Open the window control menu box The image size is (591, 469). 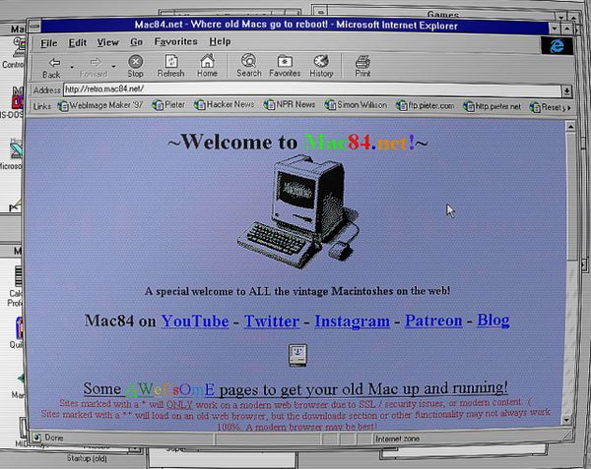[x=34, y=27]
